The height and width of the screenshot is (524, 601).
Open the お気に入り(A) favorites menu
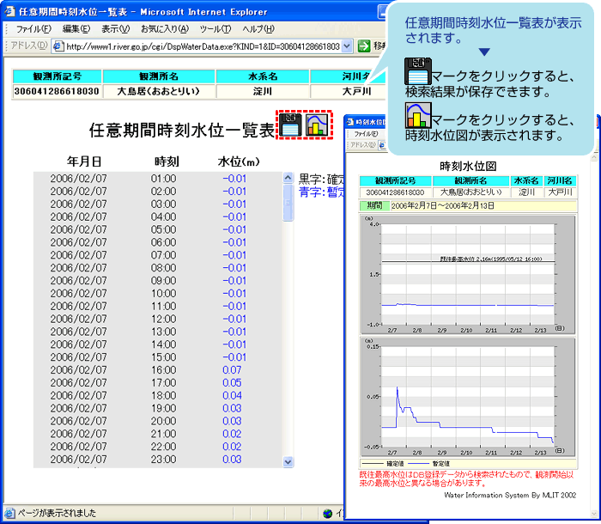pos(165,29)
